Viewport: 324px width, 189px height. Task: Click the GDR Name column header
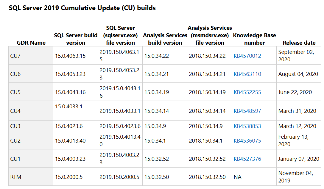[31, 43]
